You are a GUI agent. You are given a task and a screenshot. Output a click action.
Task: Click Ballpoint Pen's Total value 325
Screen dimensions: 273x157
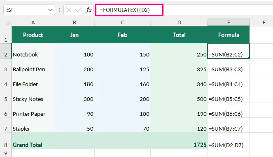click(x=179, y=66)
